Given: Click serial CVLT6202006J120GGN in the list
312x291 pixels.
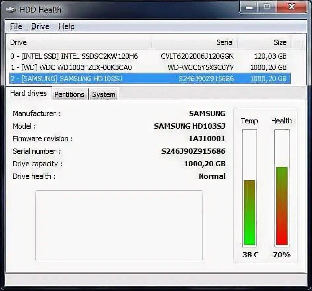Looking at the screenshot, I should (x=197, y=56).
